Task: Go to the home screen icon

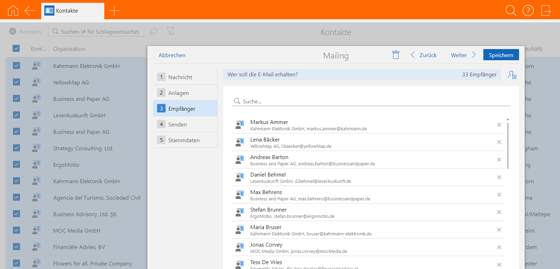Action: pos(13,11)
